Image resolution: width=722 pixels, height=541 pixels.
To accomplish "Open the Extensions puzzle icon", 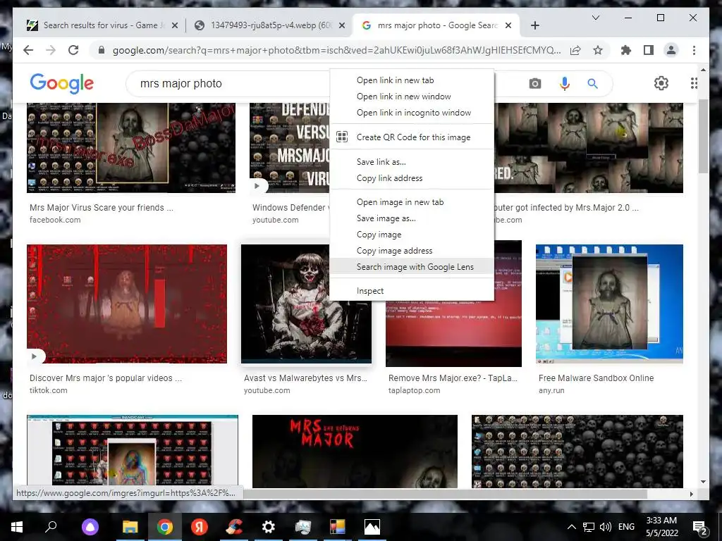I will click(626, 50).
